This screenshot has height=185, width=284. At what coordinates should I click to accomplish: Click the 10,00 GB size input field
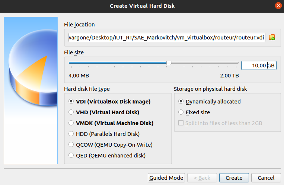point(258,66)
